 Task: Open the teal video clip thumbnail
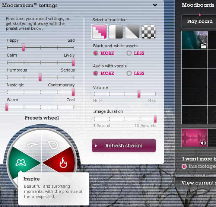[x=194, y=40]
